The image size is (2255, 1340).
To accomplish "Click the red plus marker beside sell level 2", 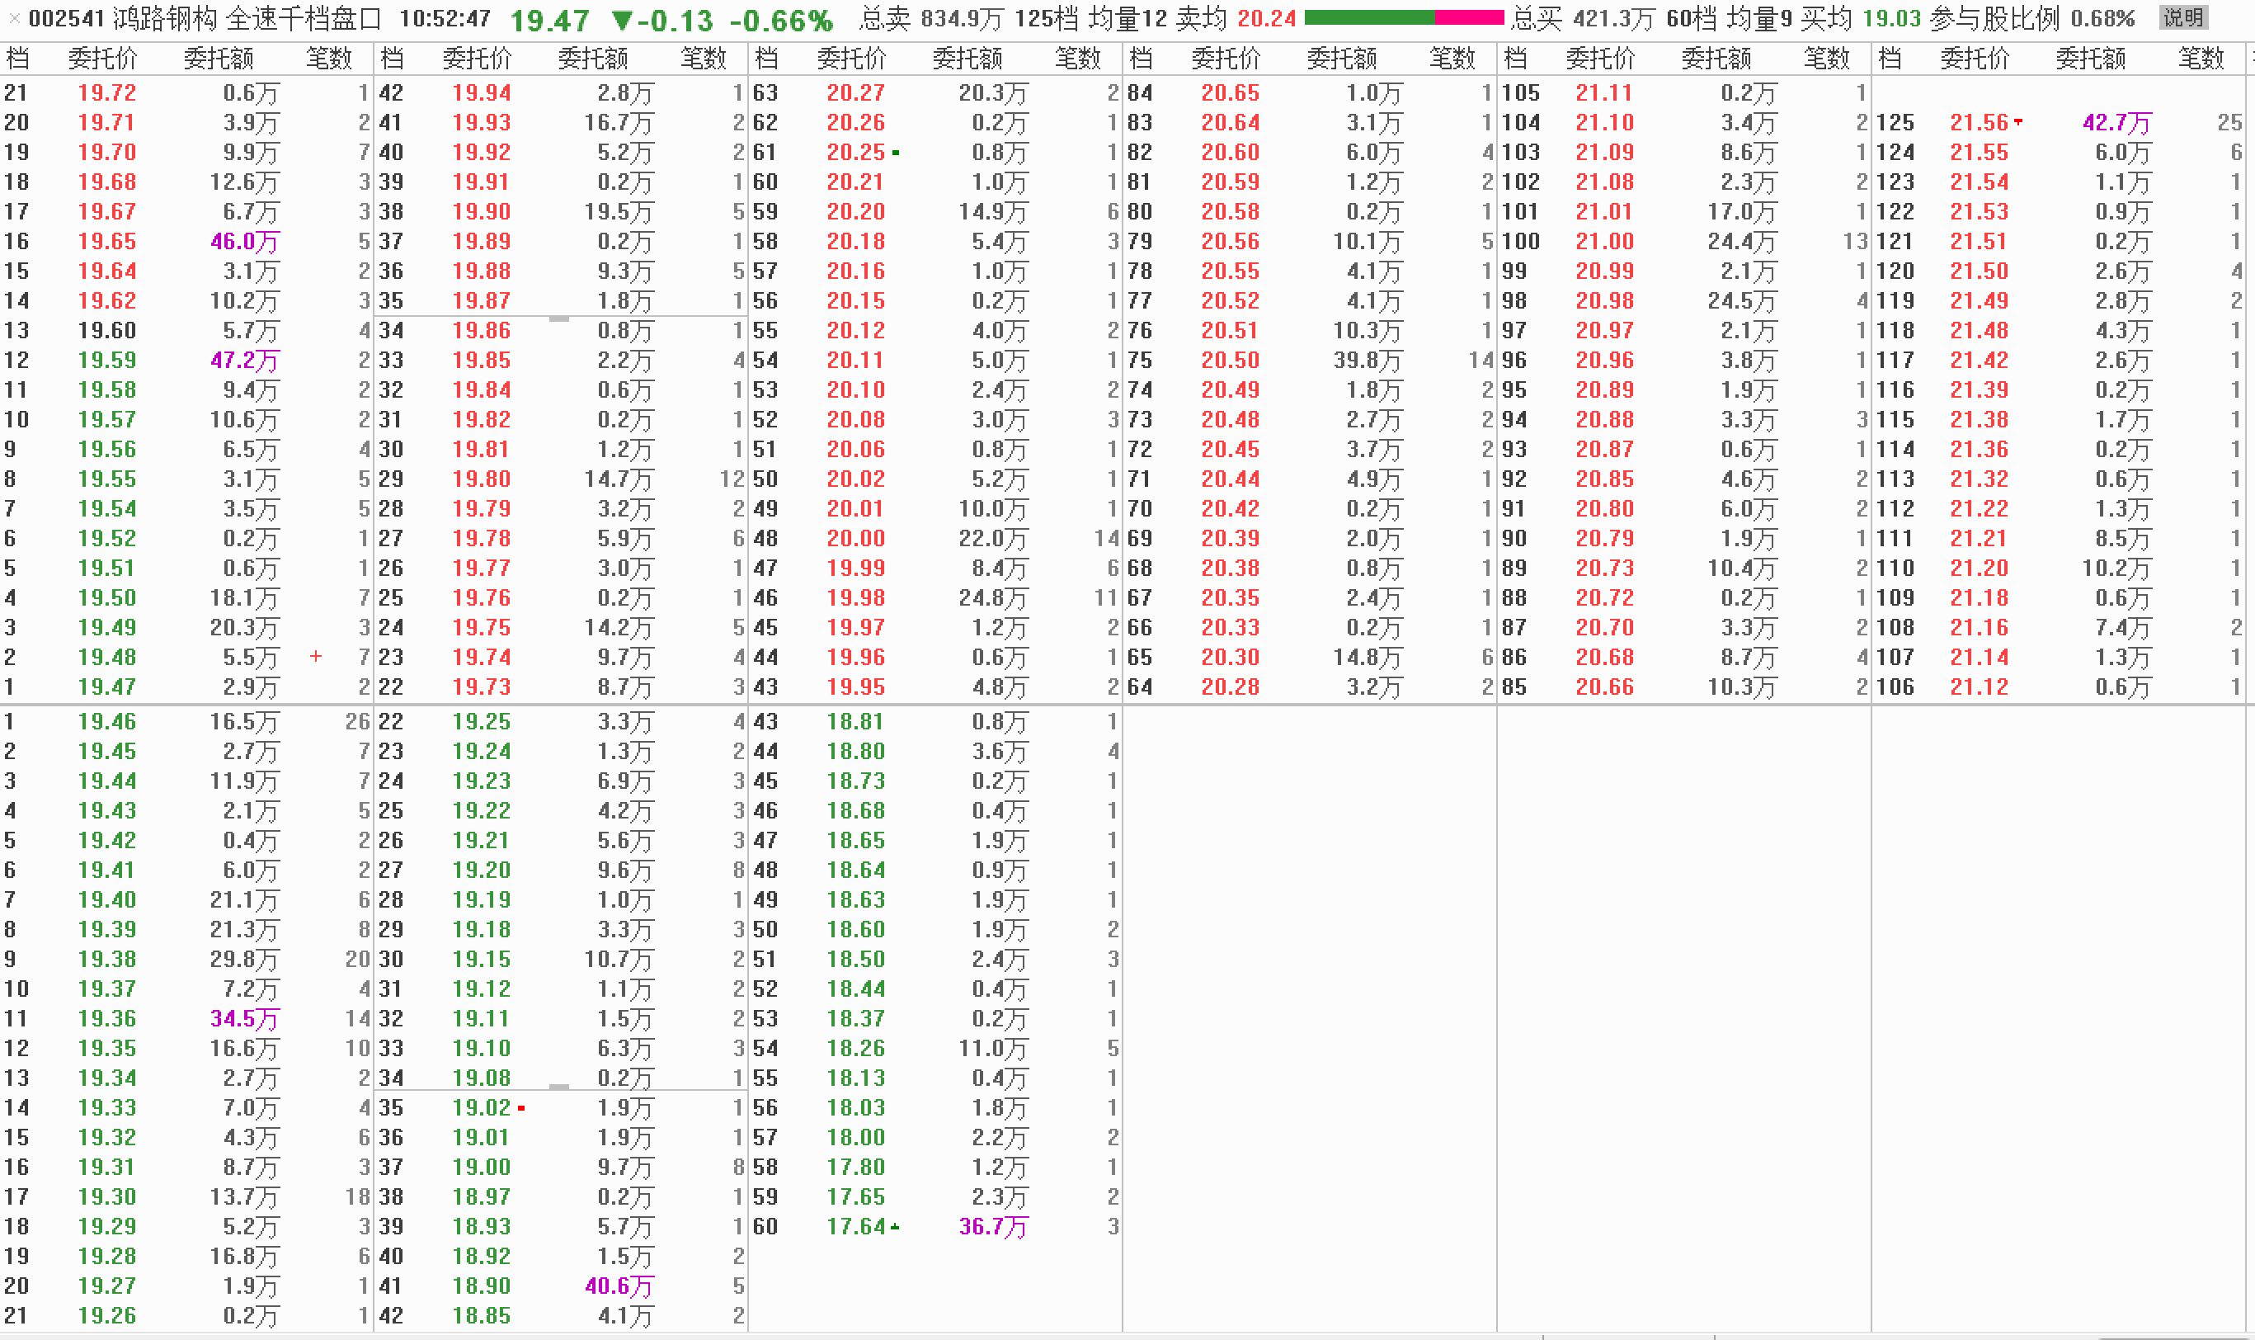I will (x=316, y=657).
